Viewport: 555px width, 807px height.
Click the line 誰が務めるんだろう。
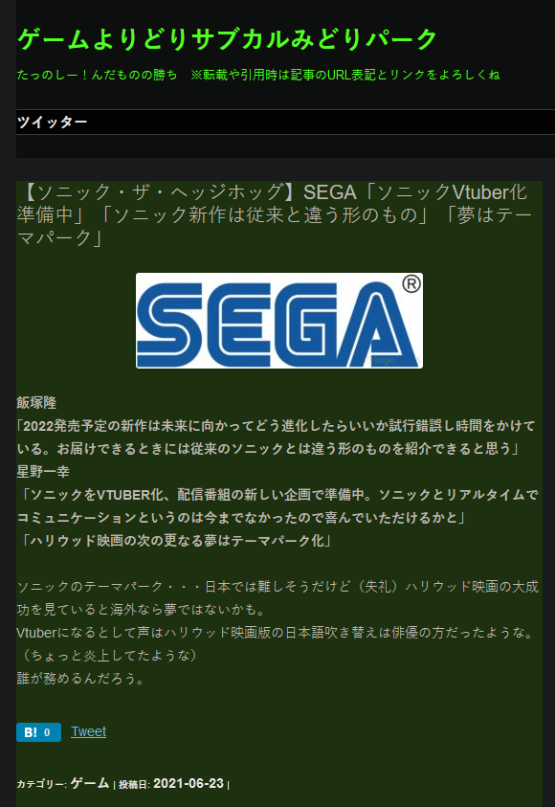point(82,679)
